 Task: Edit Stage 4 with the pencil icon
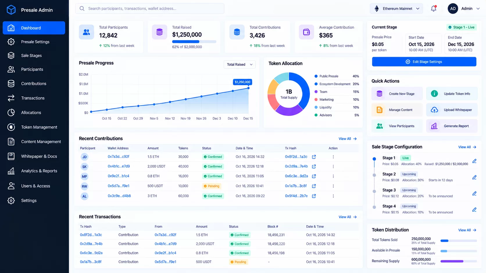point(474,209)
